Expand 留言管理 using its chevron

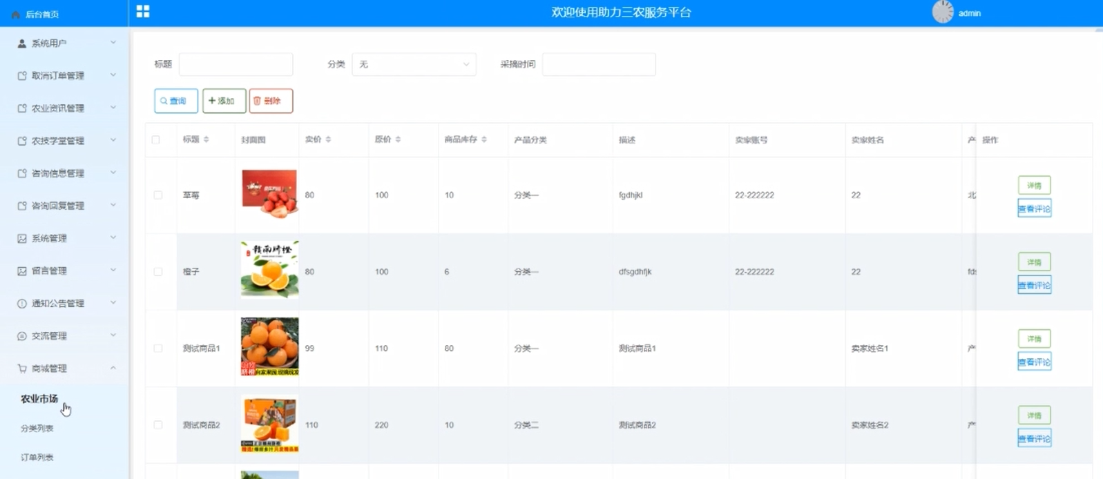113,271
